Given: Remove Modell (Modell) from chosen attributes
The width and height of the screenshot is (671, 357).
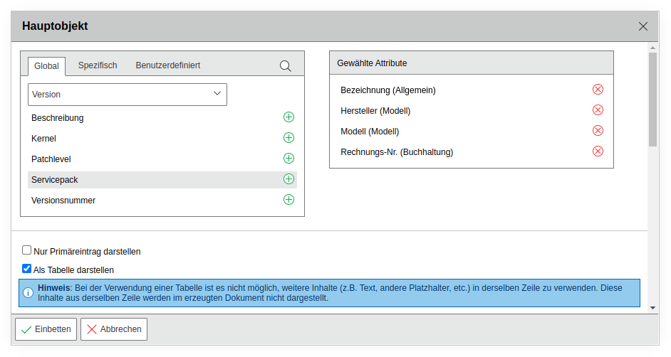Looking at the screenshot, I should [598, 131].
